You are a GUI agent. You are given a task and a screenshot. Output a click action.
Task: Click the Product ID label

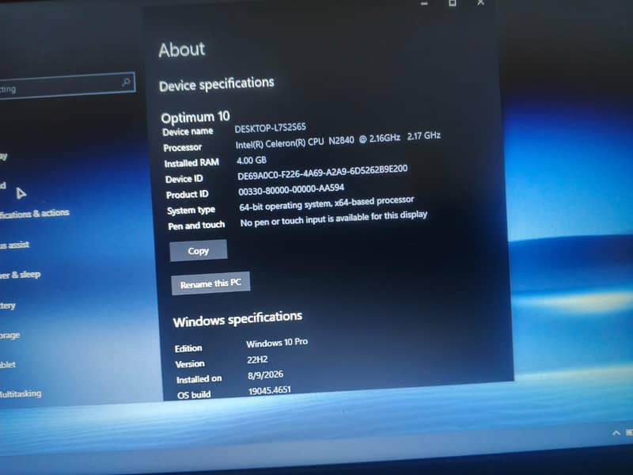point(188,195)
